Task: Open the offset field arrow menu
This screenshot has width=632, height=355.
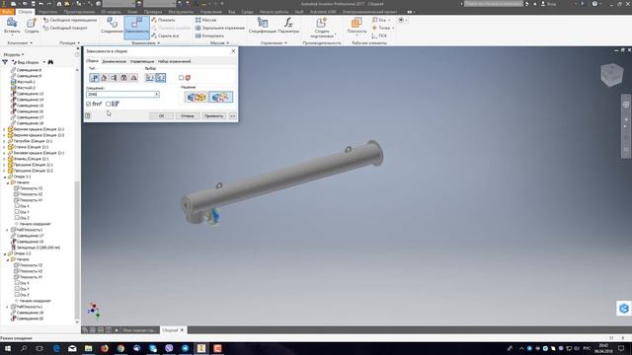Action: click(x=157, y=95)
